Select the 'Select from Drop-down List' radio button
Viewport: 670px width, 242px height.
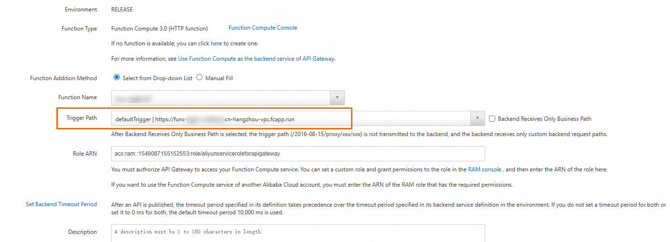(x=117, y=78)
